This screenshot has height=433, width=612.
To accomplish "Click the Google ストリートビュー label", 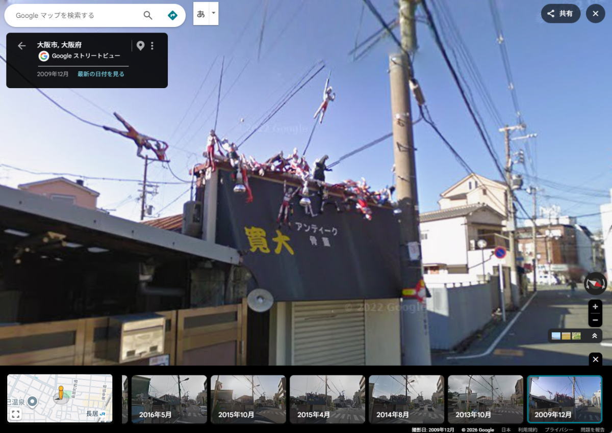I will pos(86,56).
